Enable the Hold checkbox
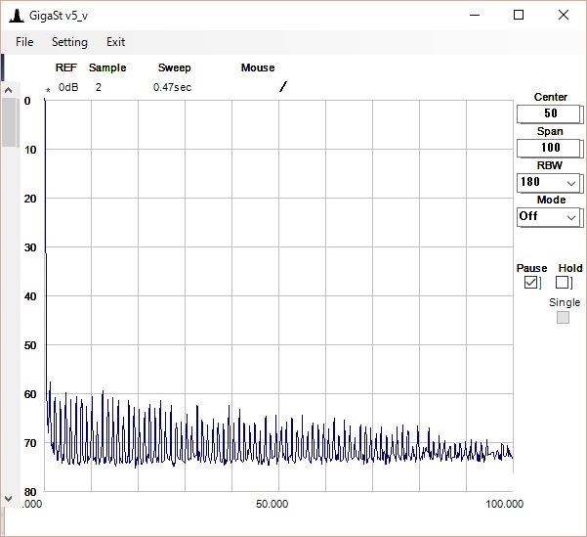The image size is (587, 537). pos(563,283)
